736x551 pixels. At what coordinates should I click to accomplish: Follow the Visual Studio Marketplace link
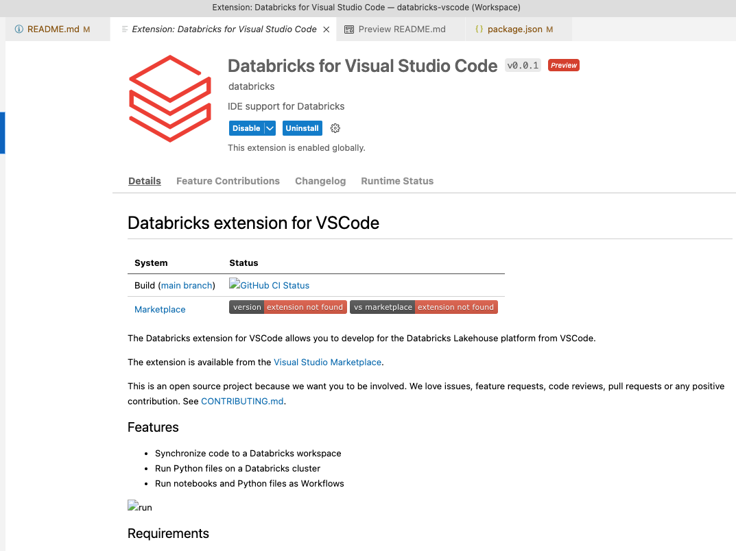point(327,362)
